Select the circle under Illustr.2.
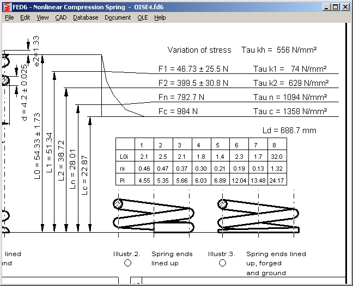This screenshot has height=286, width=353. [x=128, y=263]
